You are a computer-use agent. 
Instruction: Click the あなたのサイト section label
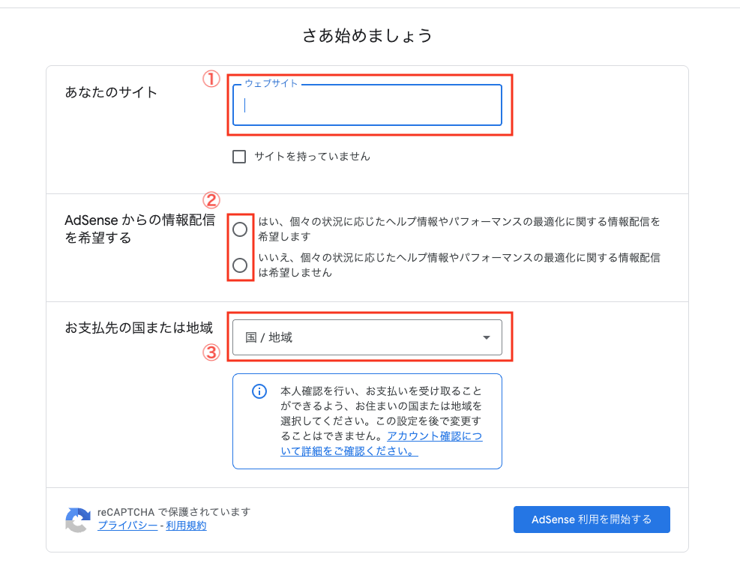click(x=112, y=93)
